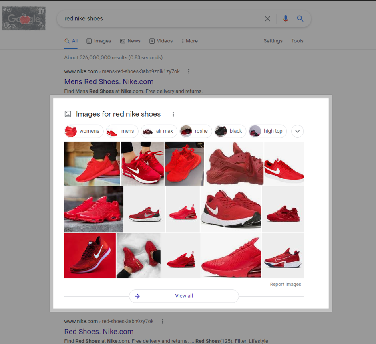Switch to the Images tab
This screenshot has height=344, width=376.
99,41
